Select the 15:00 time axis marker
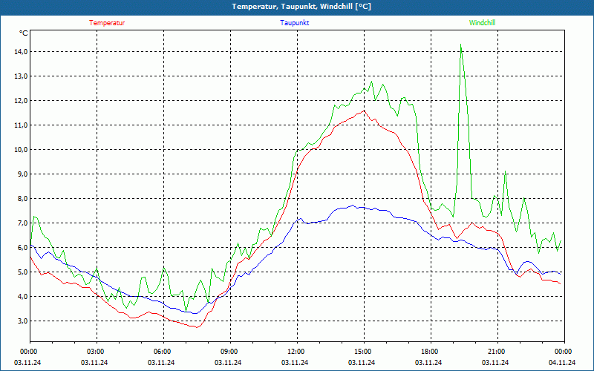This screenshot has height=371, width=594. coord(363,352)
